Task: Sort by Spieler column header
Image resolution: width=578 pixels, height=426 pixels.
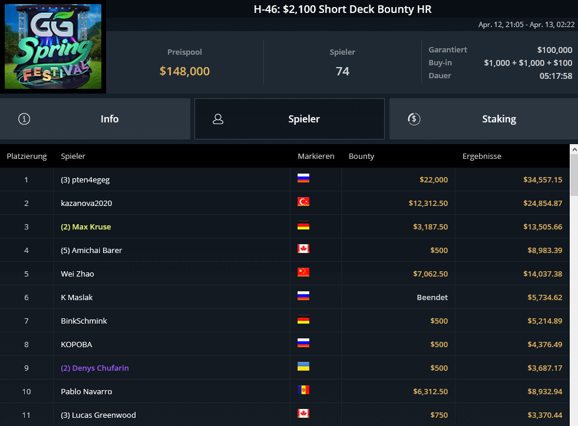Action: [73, 156]
